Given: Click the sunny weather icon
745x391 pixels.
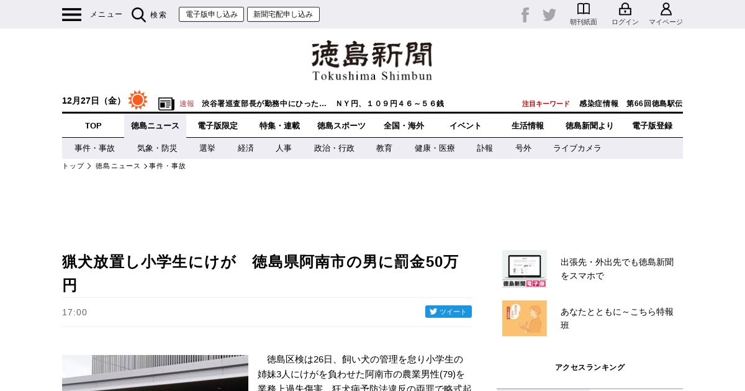Looking at the screenshot, I should [138, 100].
